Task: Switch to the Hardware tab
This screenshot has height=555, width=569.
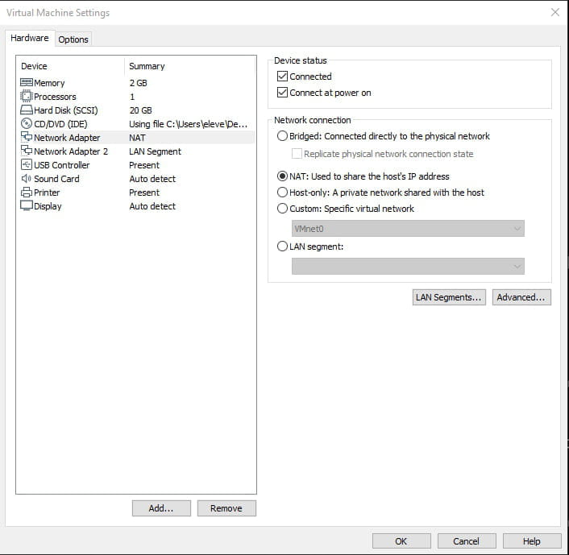Action: (x=30, y=38)
